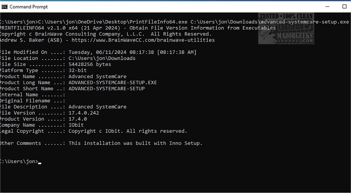This screenshot has height=193, width=351.
Task: Click the File Size 54428256 bytes value
Action: (90, 64)
